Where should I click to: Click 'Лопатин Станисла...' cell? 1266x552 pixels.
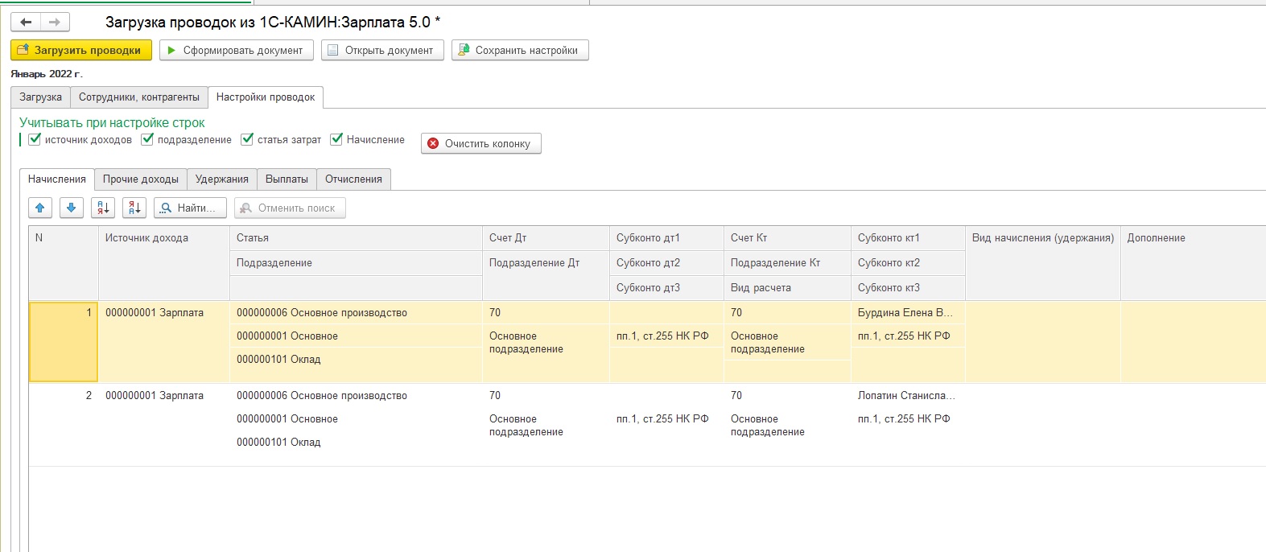pos(908,396)
